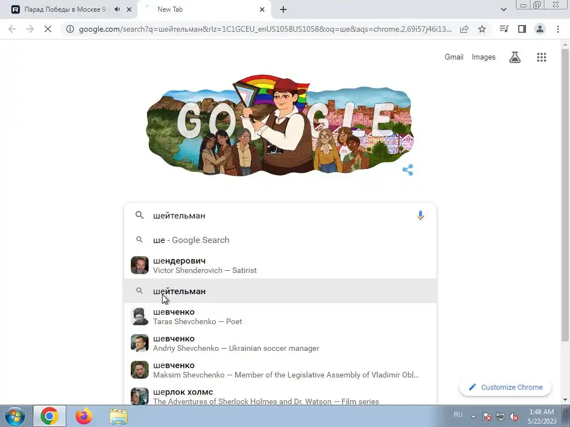Open the network tray icon

click(500, 416)
